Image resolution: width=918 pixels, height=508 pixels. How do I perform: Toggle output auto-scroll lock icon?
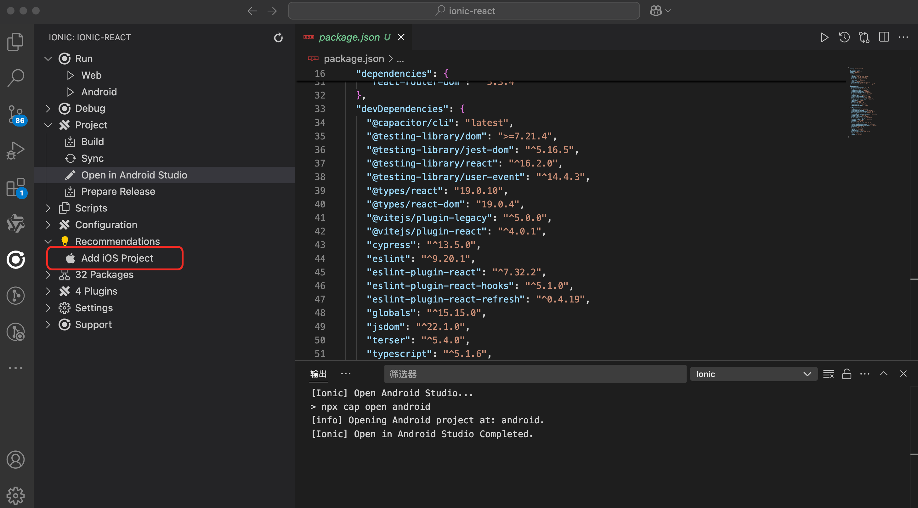click(x=846, y=374)
